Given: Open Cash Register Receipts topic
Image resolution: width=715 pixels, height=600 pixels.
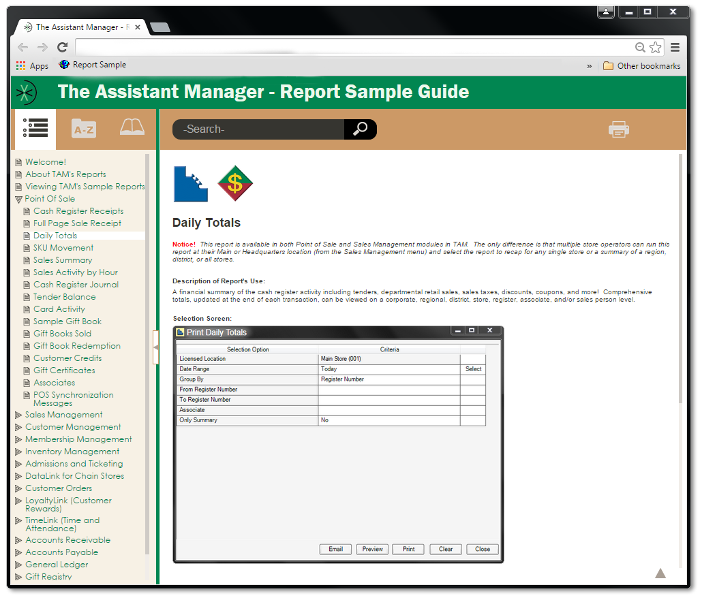Looking at the screenshot, I should coord(78,211).
